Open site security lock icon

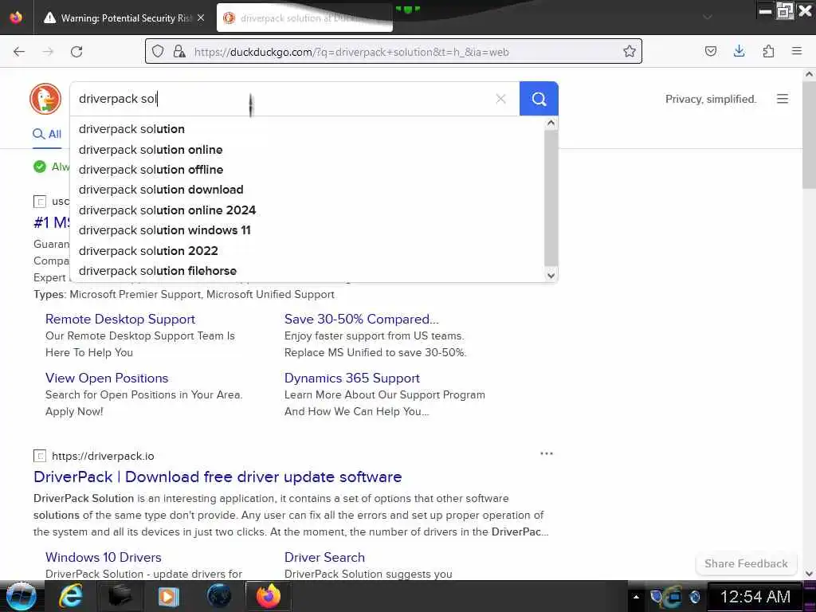179,51
